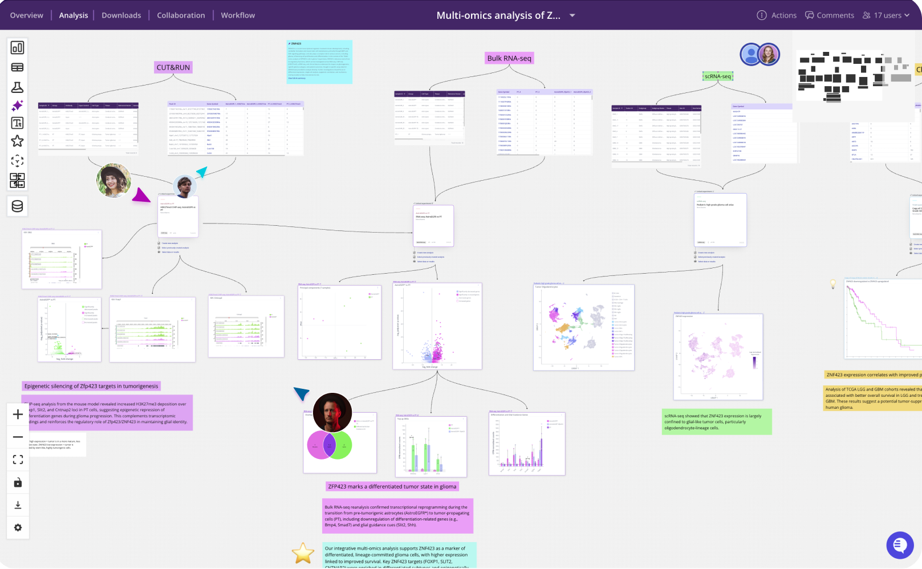Select the text insertion tool
Screen dimensions: 922x569
pos(17,122)
